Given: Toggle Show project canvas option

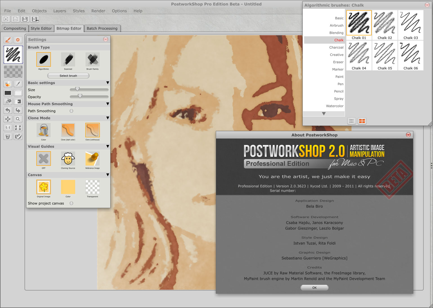Looking at the screenshot, I should (x=71, y=203).
